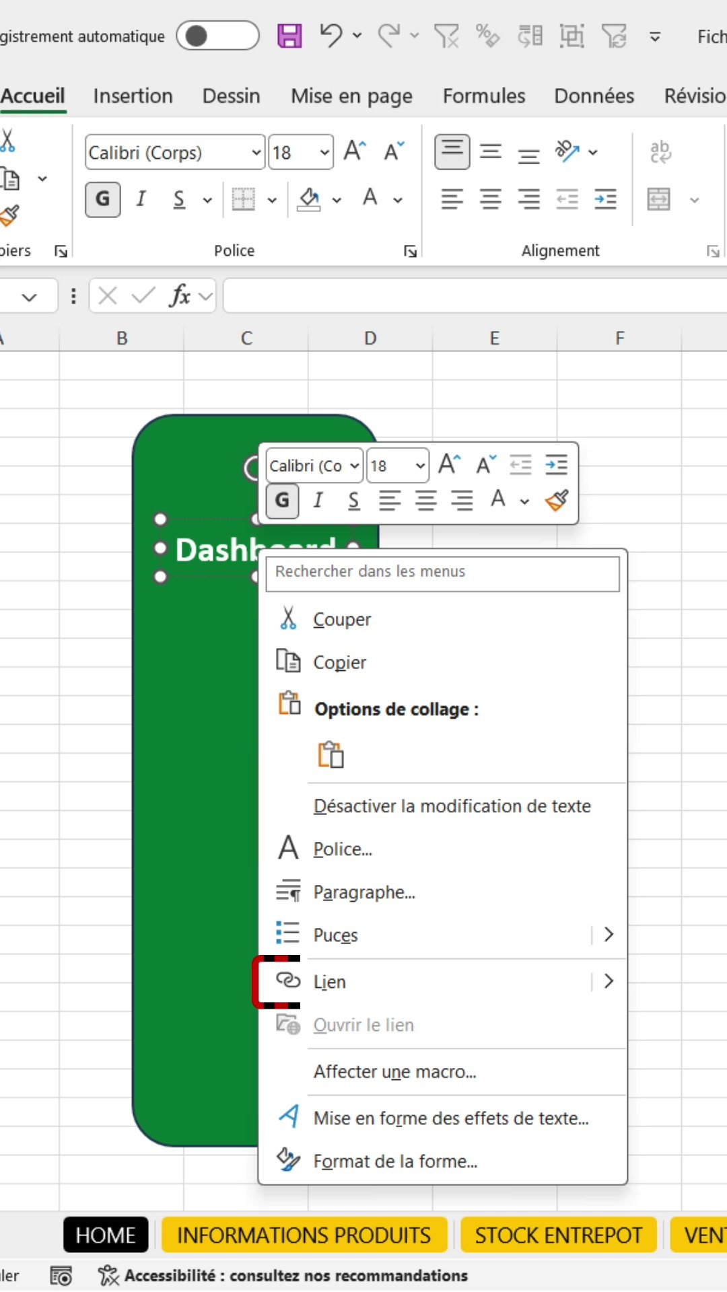Apply the ribbon font color A
Viewport: 727px width, 1292px height.
coord(370,199)
